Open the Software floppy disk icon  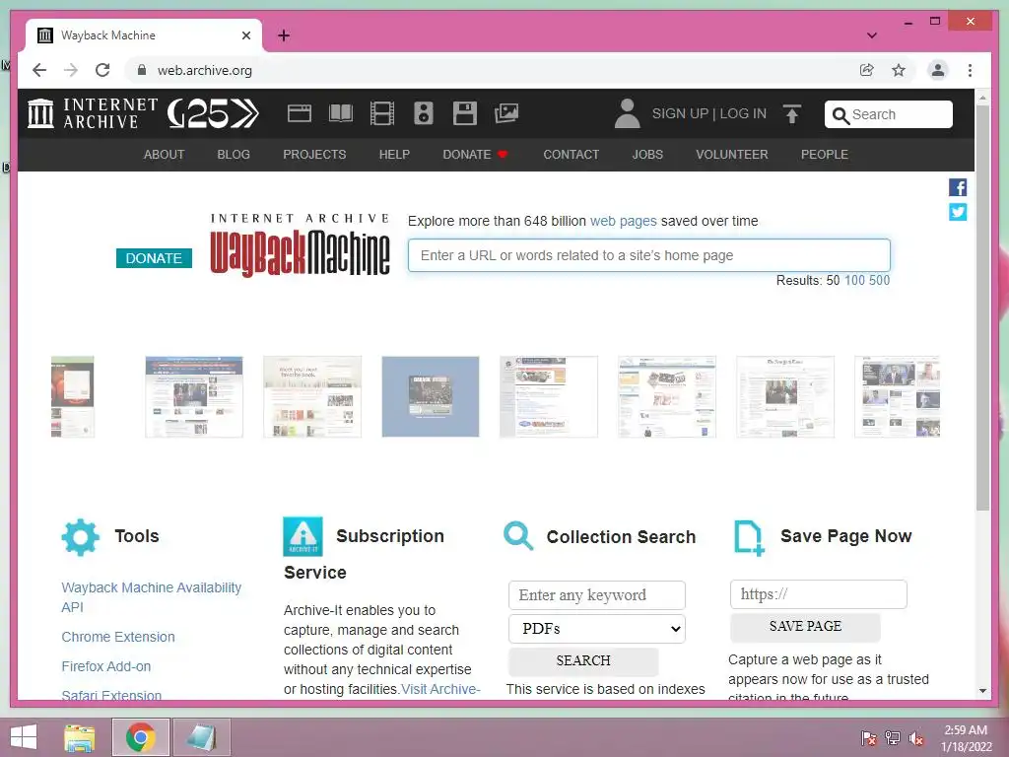click(465, 113)
